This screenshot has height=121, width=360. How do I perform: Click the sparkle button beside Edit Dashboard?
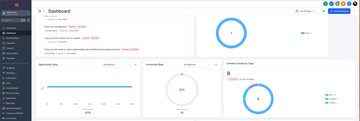pos(323,11)
